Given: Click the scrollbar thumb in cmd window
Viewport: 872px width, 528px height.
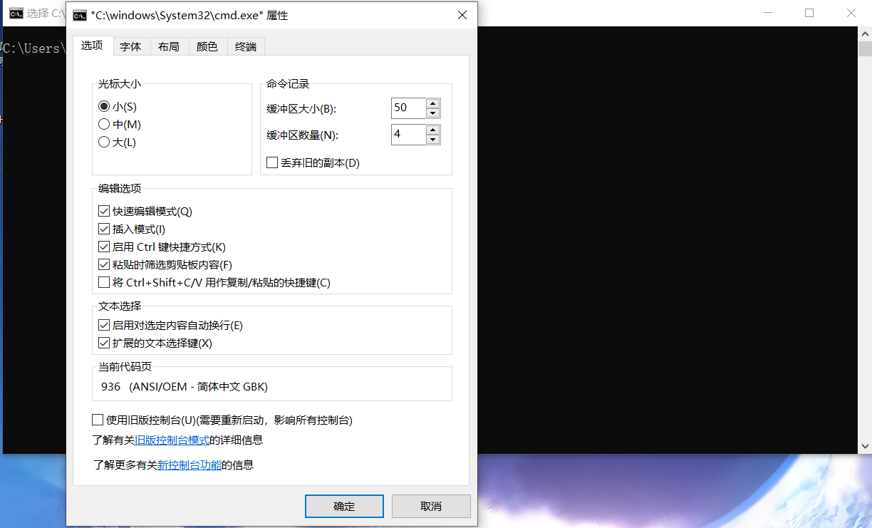Looking at the screenshot, I should pyautogui.click(x=865, y=49).
